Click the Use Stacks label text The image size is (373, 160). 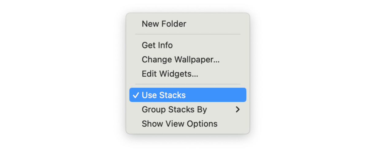coord(163,95)
